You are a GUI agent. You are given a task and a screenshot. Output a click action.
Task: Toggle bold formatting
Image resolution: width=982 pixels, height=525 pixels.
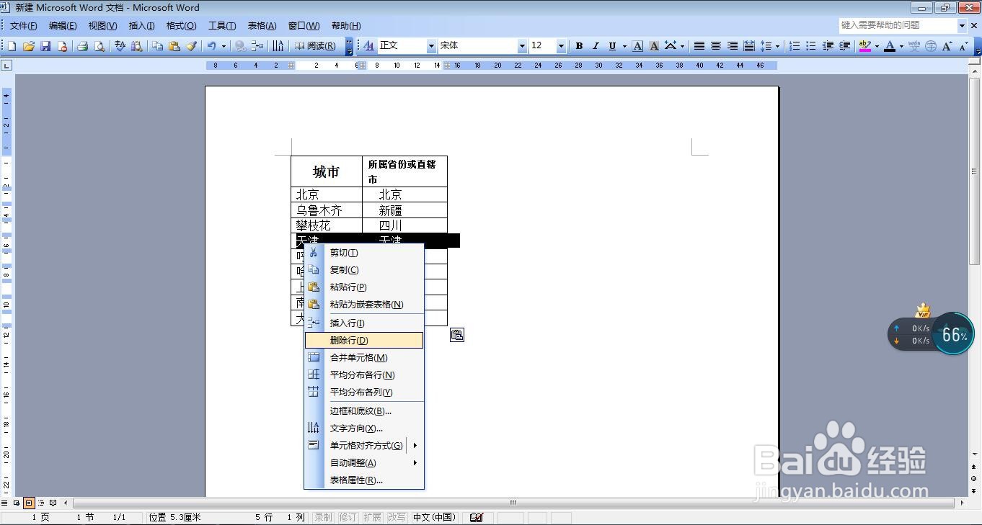pyautogui.click(x=579, y=45)
